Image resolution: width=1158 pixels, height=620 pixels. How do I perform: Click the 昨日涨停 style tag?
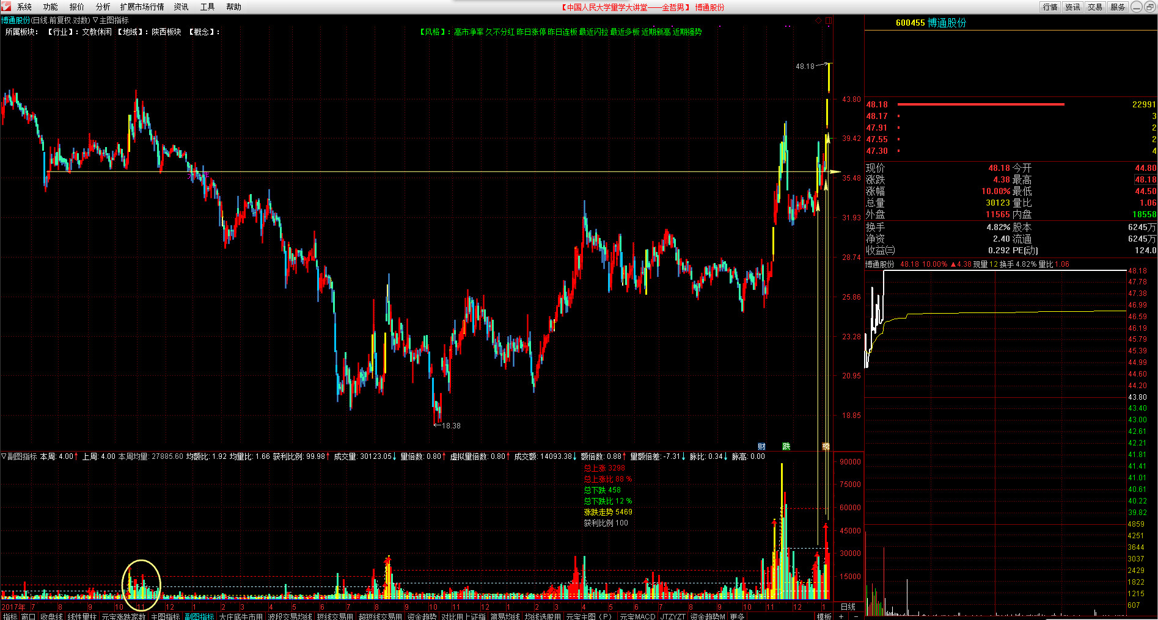pos(531,32)
